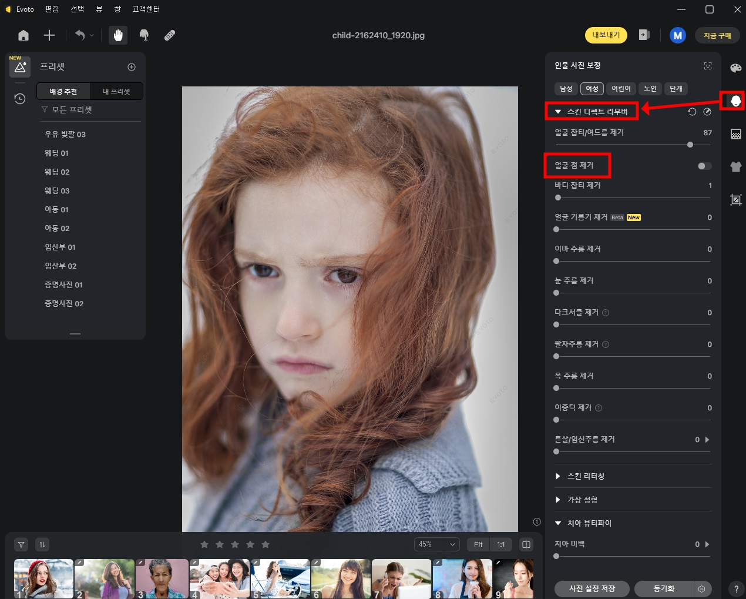
Task: Expand 가상 성형 section
Action: [x=558, y=500]
